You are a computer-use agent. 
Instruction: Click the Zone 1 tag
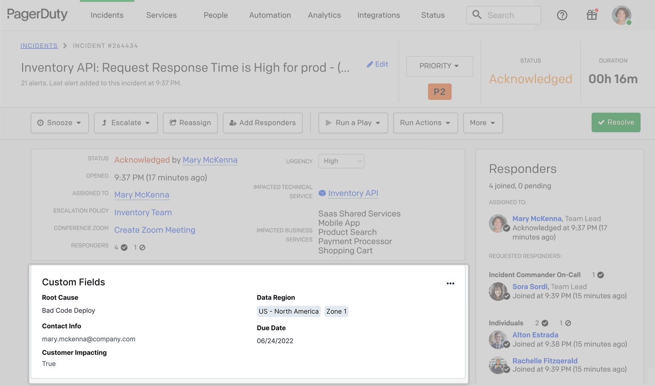pyautogui.click(x=336, y=311)
